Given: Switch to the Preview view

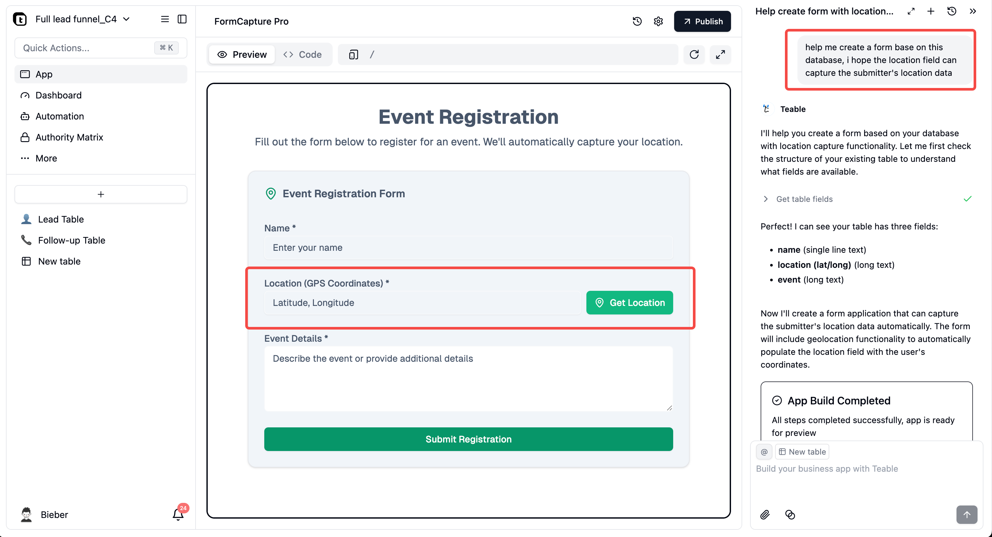Looking at the screenshot, I should point(242,54).
